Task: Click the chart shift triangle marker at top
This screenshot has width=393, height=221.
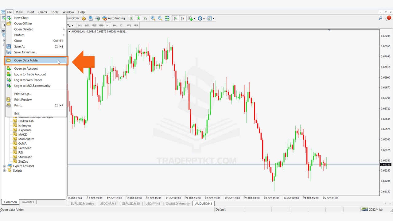Action: tap(329, 30)
